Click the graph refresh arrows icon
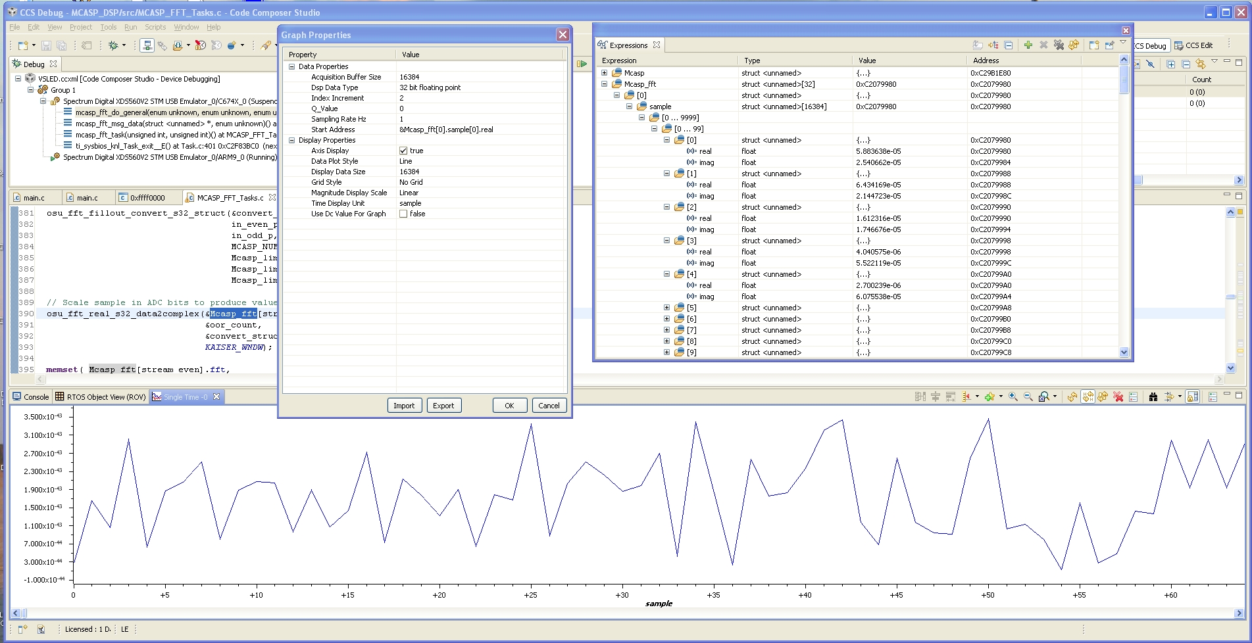 click(x=1072, y=396)
